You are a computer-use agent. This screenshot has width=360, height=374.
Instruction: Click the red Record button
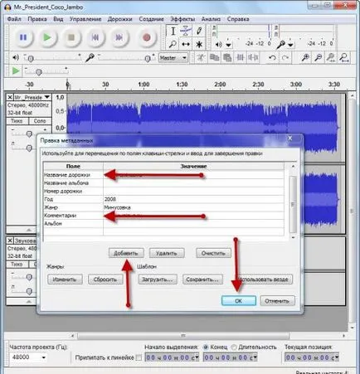[x=147, y=37]
